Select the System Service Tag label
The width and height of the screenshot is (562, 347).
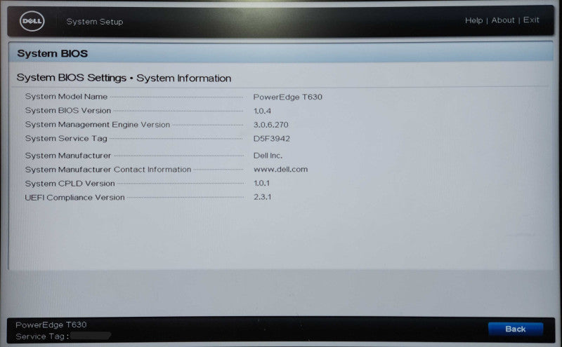tap(66, 138)
